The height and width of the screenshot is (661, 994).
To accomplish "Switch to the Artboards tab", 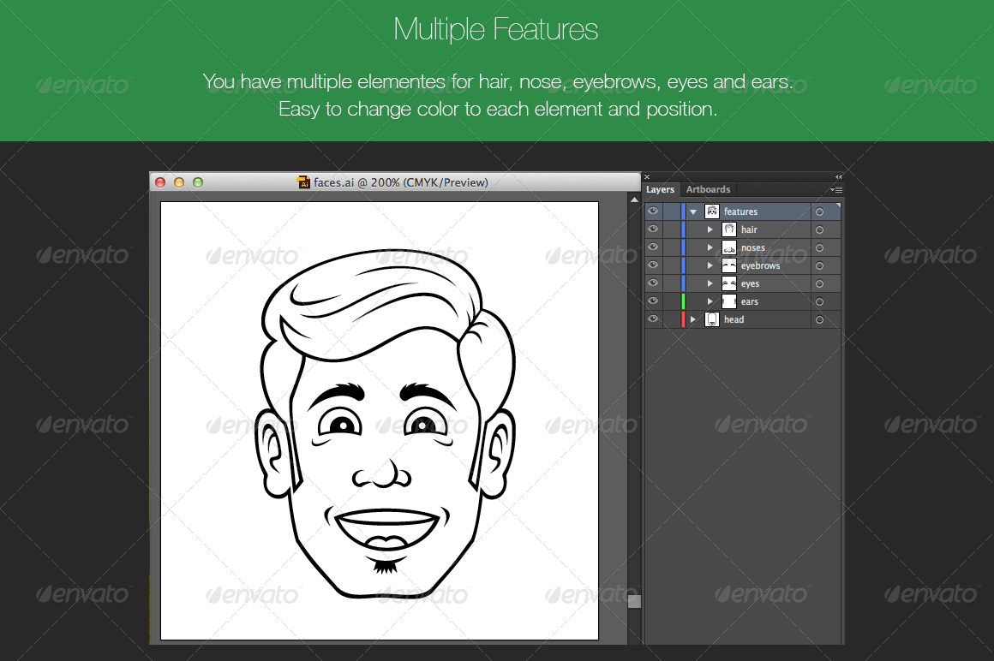I will coord(708,189).
